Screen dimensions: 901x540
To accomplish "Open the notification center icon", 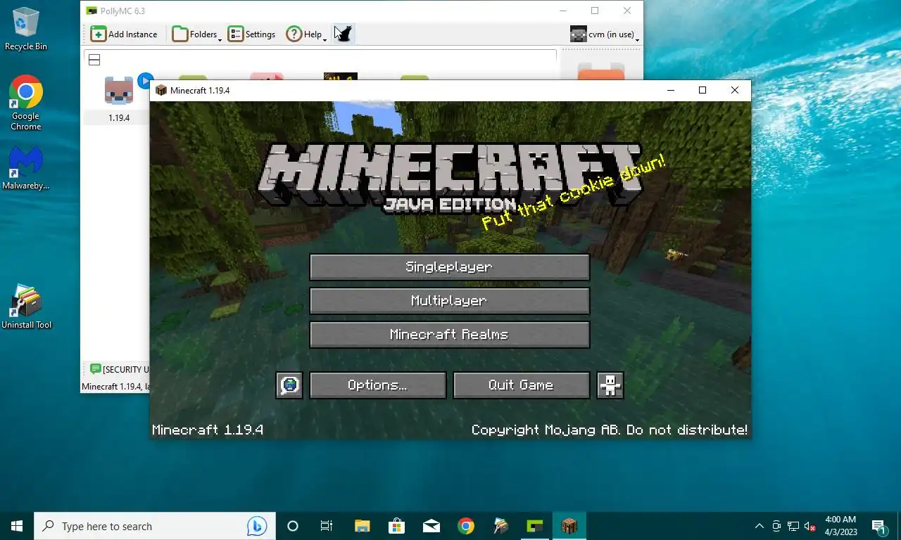I will pyautogui.click(x=879, y=526).
